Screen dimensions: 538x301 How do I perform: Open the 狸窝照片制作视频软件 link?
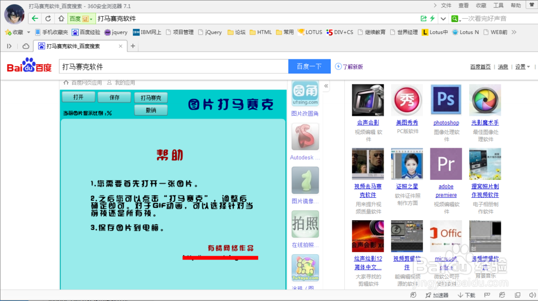[485, 191]
